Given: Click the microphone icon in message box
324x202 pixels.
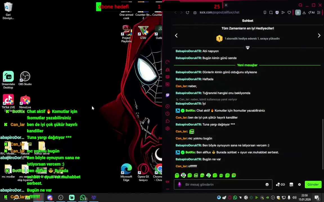Looking at the screenshot, I should pos(179,185).
